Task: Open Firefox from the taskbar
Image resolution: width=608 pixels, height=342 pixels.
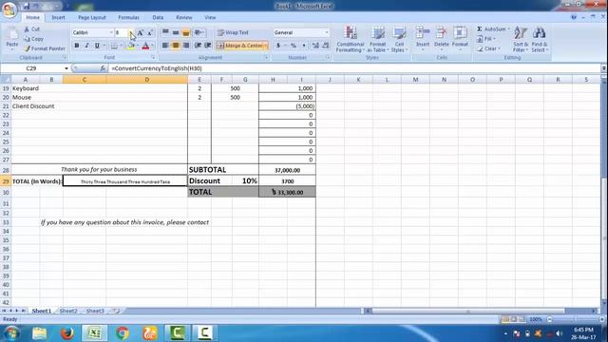Action: (x=67, y=333)
